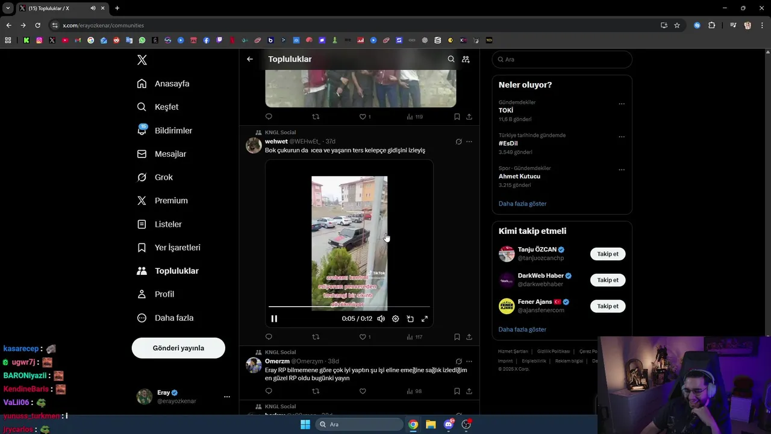Open Chrome from the taskbar
Screen dimensions: 771x434
coord(413,424)
